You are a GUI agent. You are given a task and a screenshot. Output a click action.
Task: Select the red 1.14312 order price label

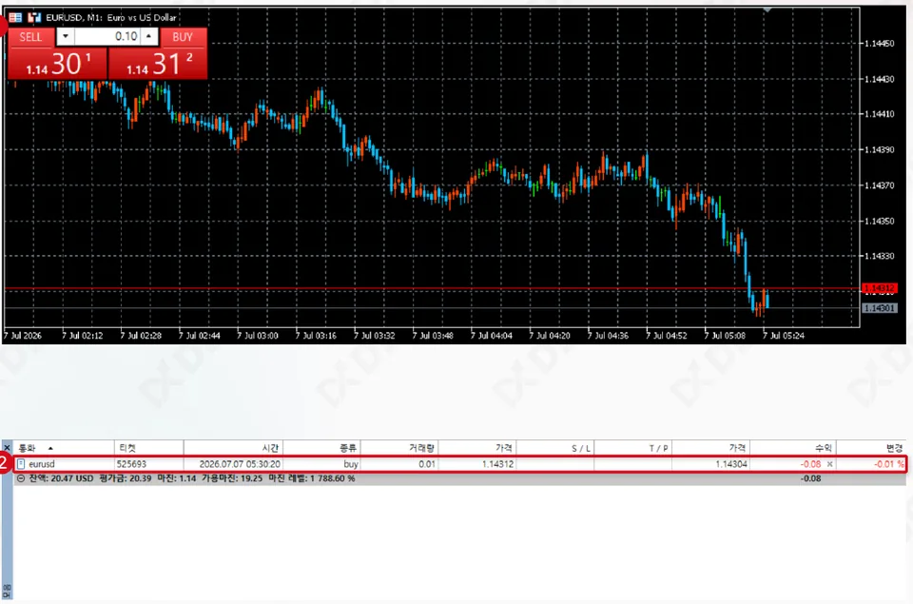(879, 288)
